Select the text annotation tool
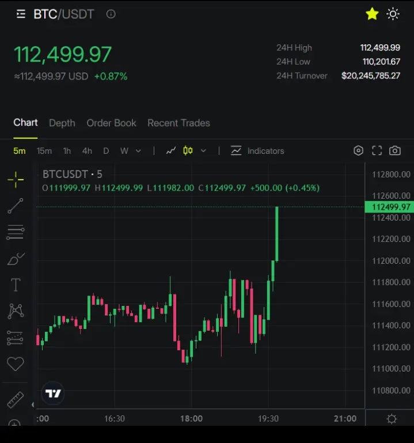 (x=16, y=285)
